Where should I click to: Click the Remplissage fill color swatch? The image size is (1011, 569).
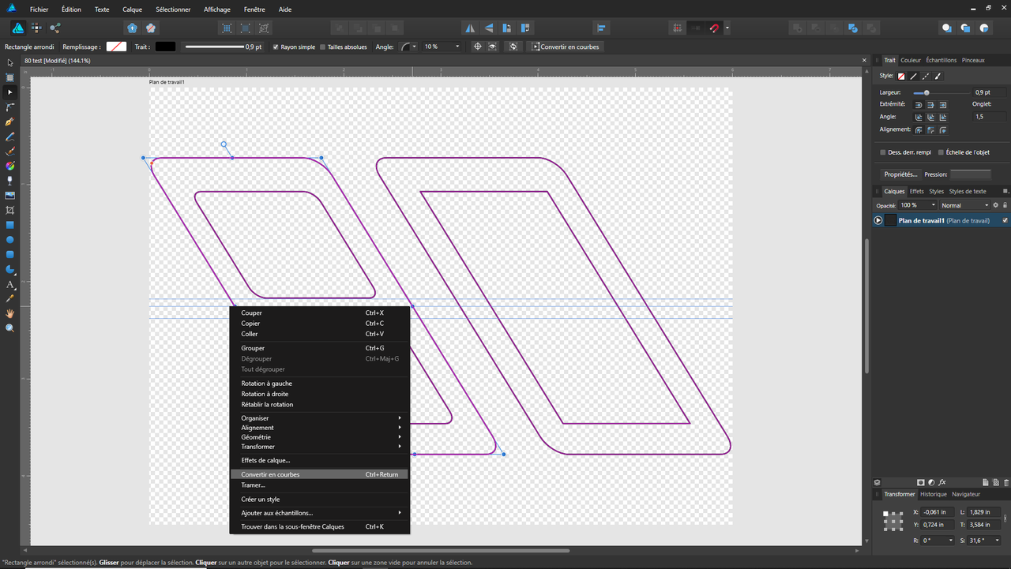pos(116,47)
